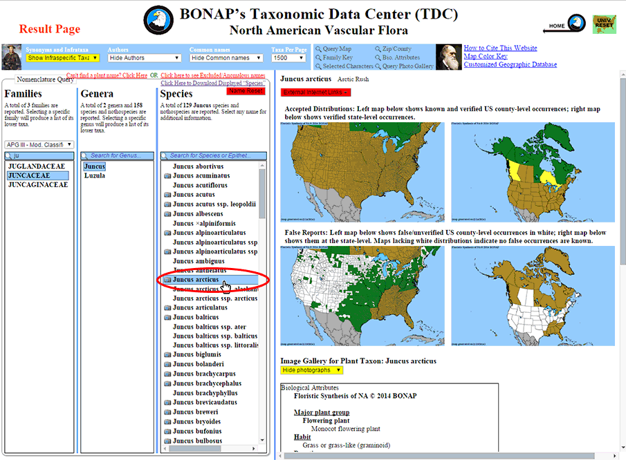Viewport: 626px width, 460px height.
Task: Select Juncus acutiflorus in species list
Action: 200,185
